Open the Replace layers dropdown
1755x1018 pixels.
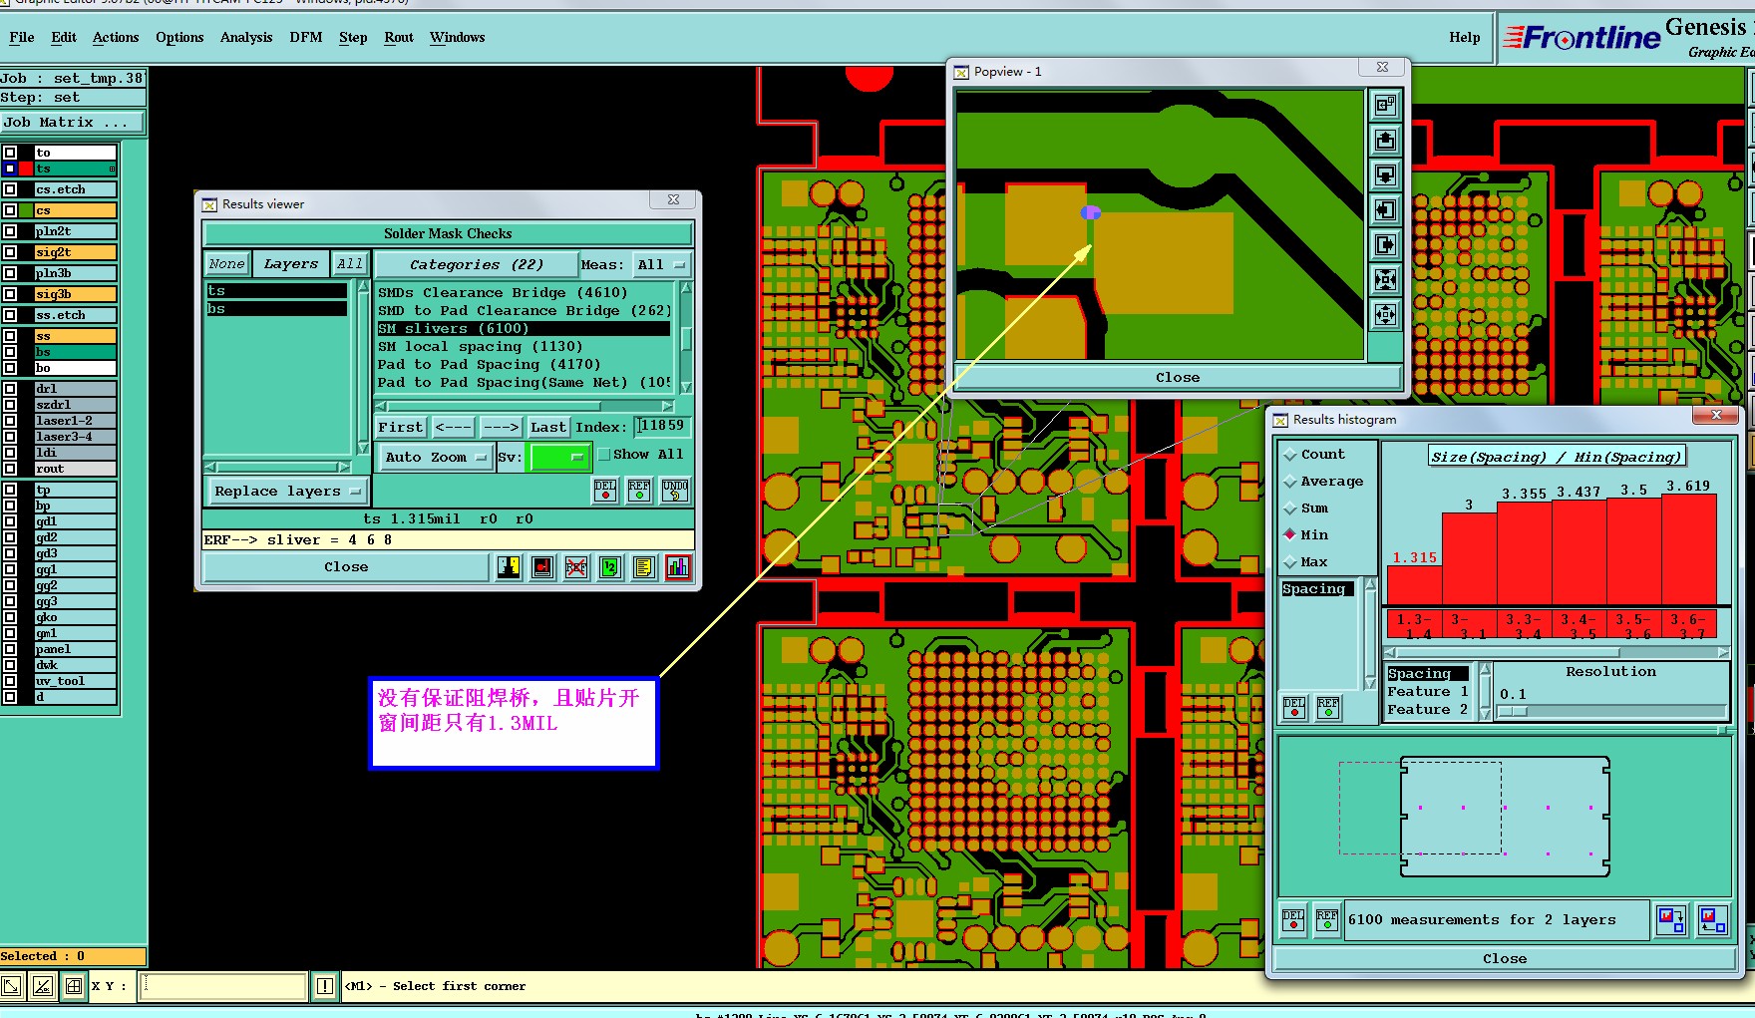(x=287, y=492)
